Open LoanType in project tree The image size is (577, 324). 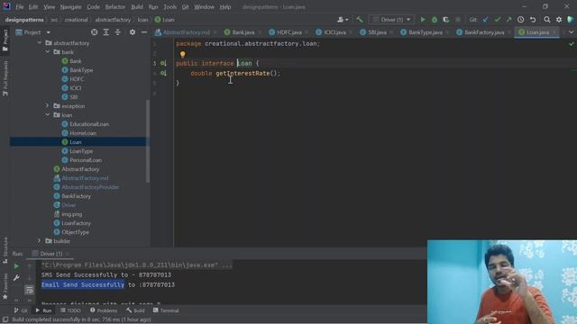pyautogui.click(x=81, y=151)
